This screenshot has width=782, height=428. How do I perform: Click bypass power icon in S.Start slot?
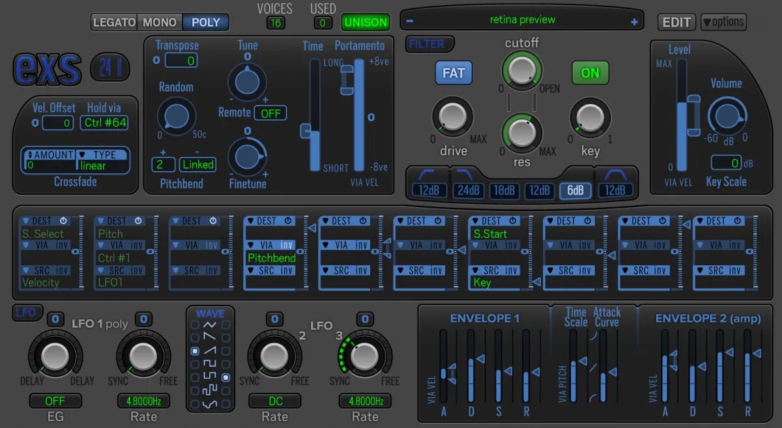pyautogui.click(x=513, y=221)
